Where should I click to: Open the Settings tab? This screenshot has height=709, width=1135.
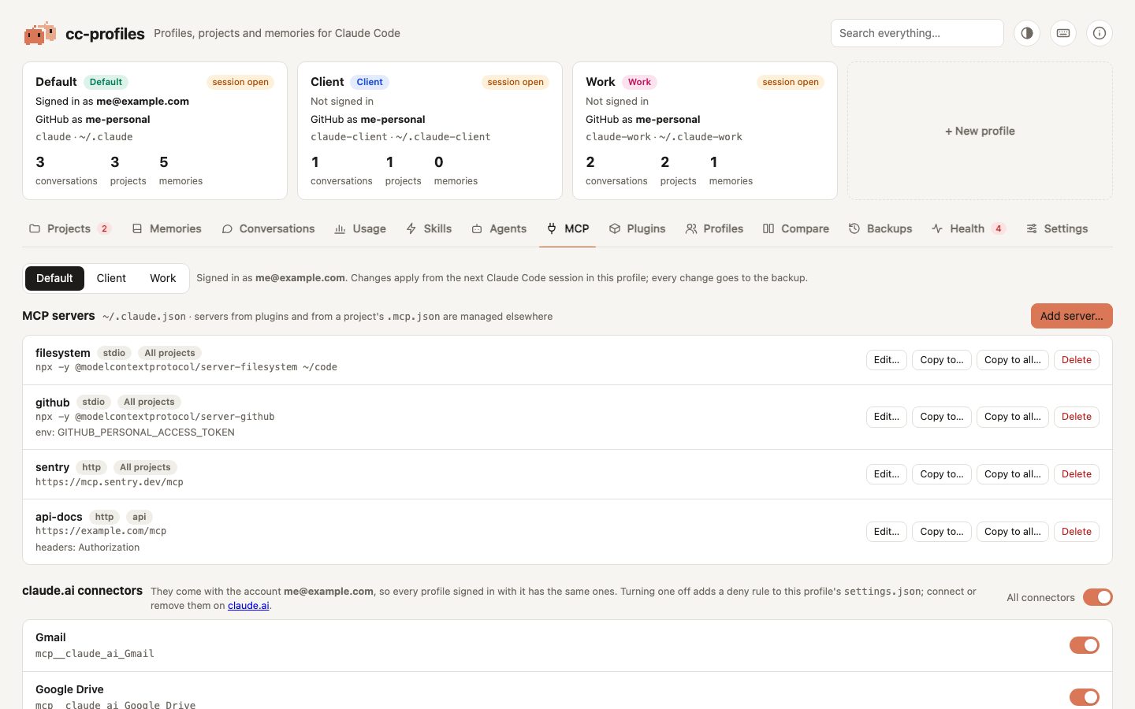1057,228
